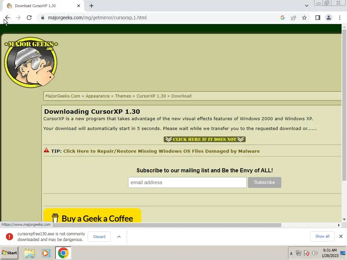Open the Appearance breadcrumb link
This screenshot has height=260, width=347.
pyautogui.click(x=98, y=96)
